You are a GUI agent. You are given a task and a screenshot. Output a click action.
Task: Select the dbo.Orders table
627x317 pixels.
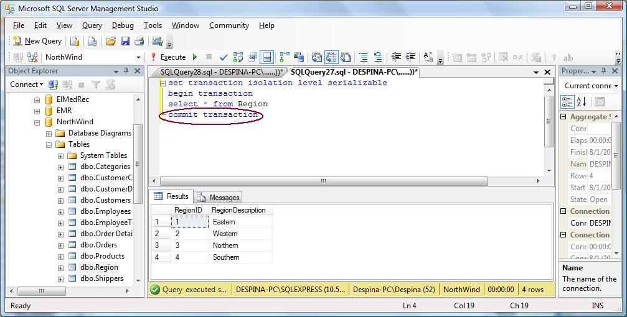click(99, 245)
